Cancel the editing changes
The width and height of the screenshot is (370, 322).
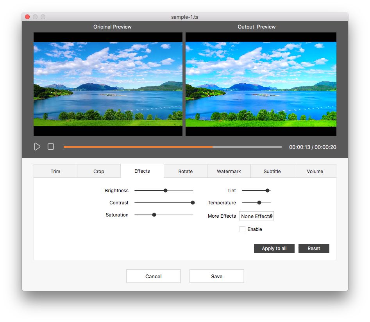click(x=153, y=276)
